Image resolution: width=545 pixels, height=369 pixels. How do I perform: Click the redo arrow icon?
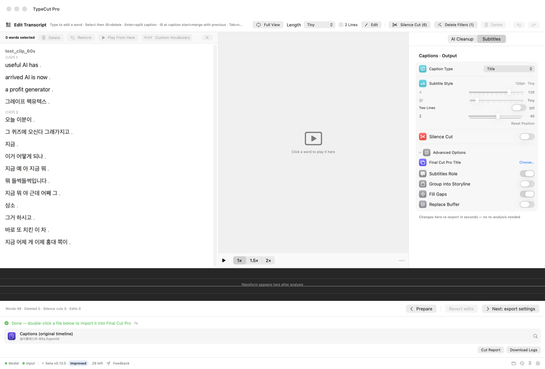534,25
